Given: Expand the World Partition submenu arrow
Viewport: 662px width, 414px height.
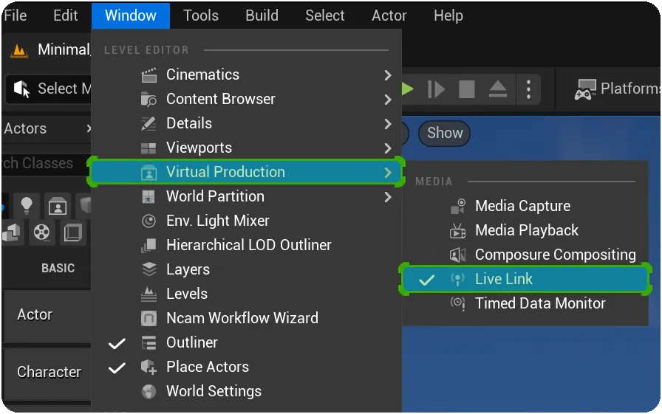Looking at the screenshot, I should pyautogui.click(x=388, y=197).
